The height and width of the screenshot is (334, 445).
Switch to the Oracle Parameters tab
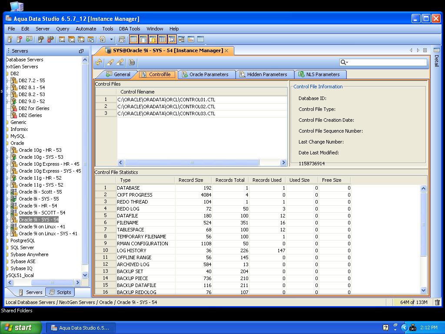(x=206, y=74)
